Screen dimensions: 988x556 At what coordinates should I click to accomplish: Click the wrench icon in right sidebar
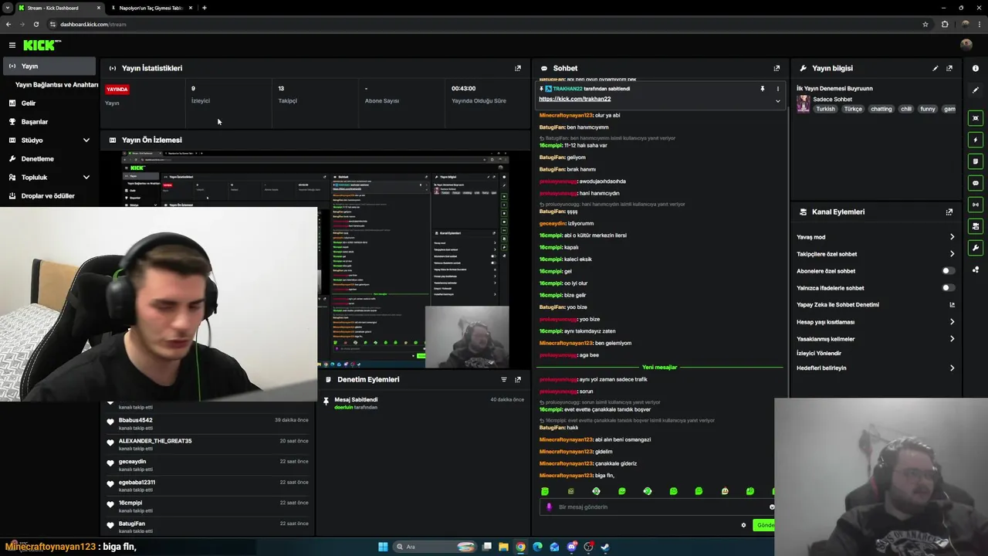point(976,248)
